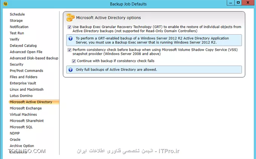Select Oracle backup options
The image size is (256, 159).
point(15,140)
